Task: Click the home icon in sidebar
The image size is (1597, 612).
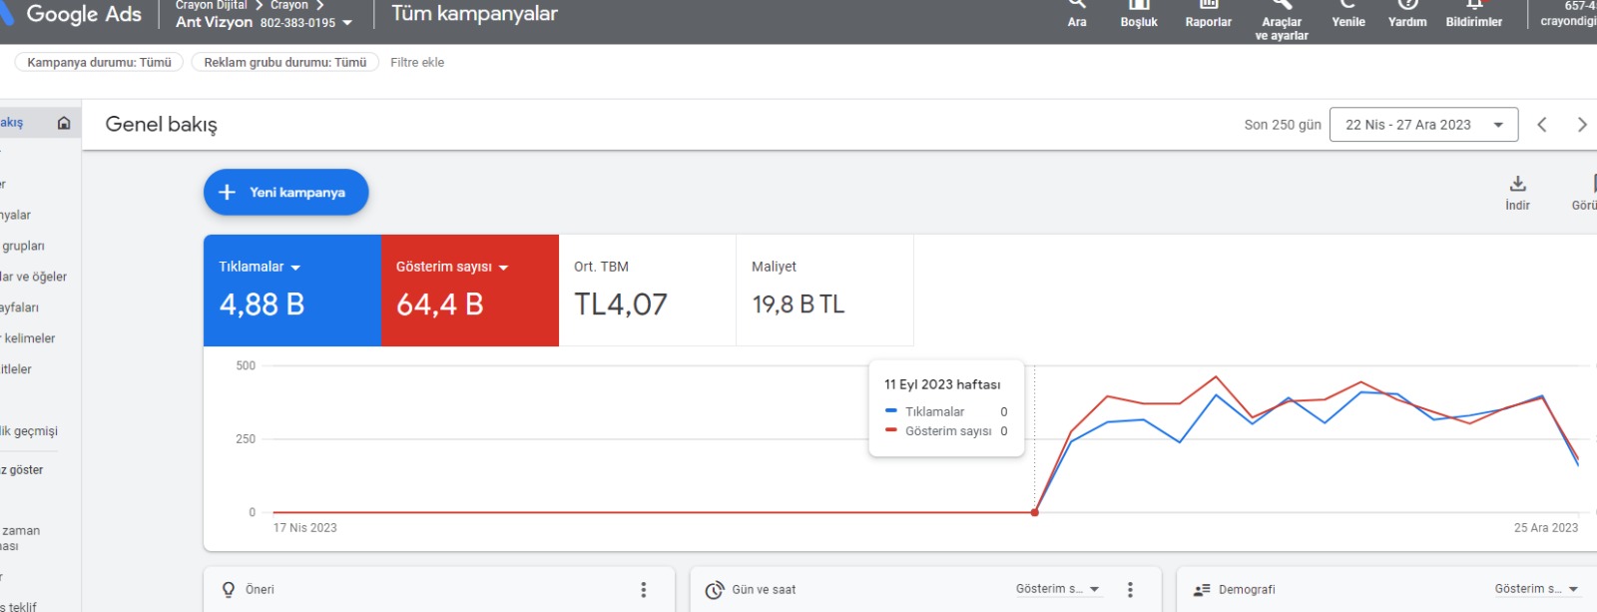Action: 64,123
